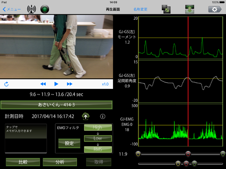This screenshot has width=226, height=169.
Task: Open the gear settings button
Action: tap(215, 9)
